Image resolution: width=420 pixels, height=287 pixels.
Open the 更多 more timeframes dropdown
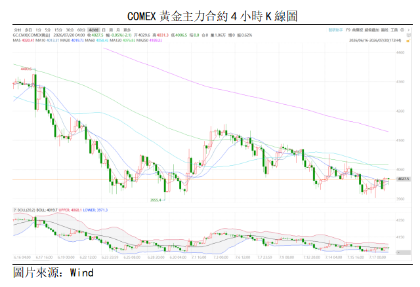click(127, 30)
